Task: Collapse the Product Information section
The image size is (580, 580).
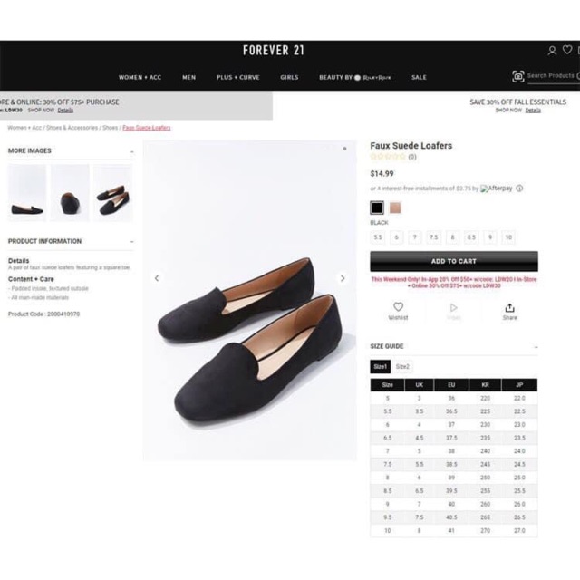Action: click(132, 242)
